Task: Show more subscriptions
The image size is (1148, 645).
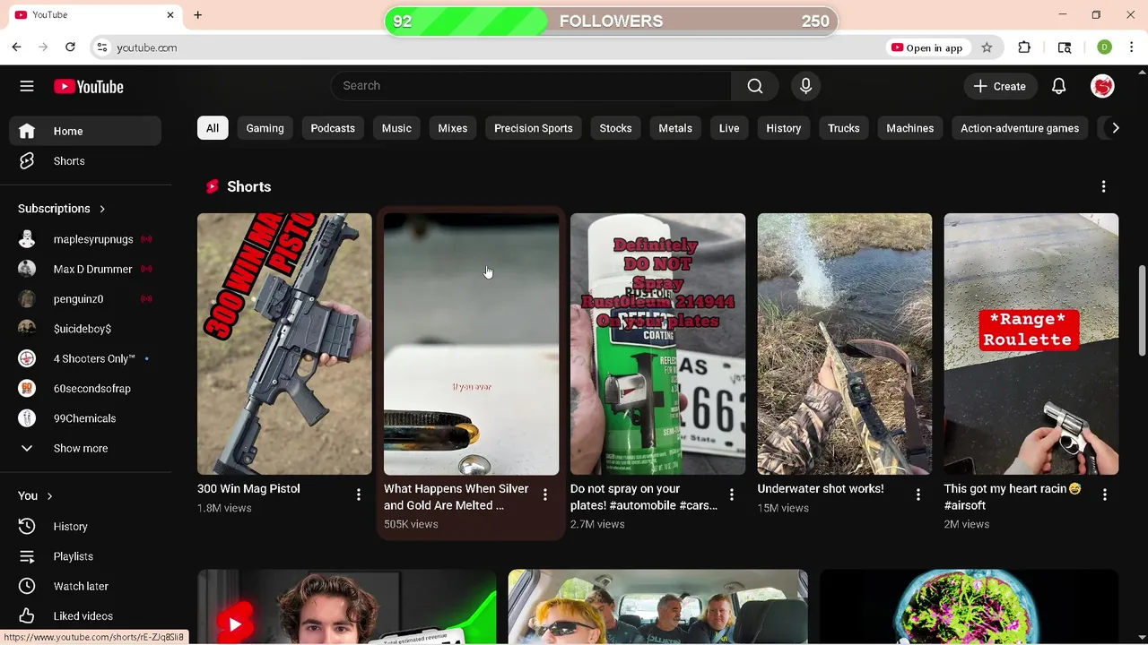Action: [x=85, y=448]
